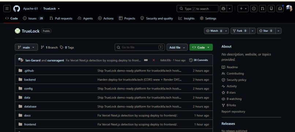295x132 pixels.
Task: Open the hamburger navigation menu
Action: [x=7, y=9]
